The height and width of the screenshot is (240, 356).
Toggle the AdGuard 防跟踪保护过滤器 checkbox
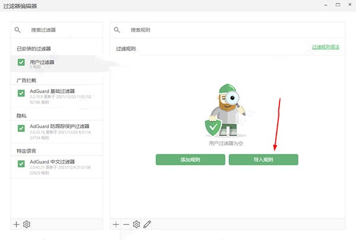click(21, 128)
